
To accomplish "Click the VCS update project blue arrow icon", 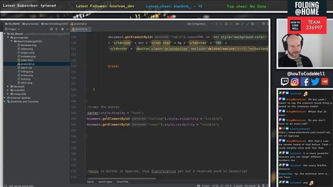I will pos(242,24).
